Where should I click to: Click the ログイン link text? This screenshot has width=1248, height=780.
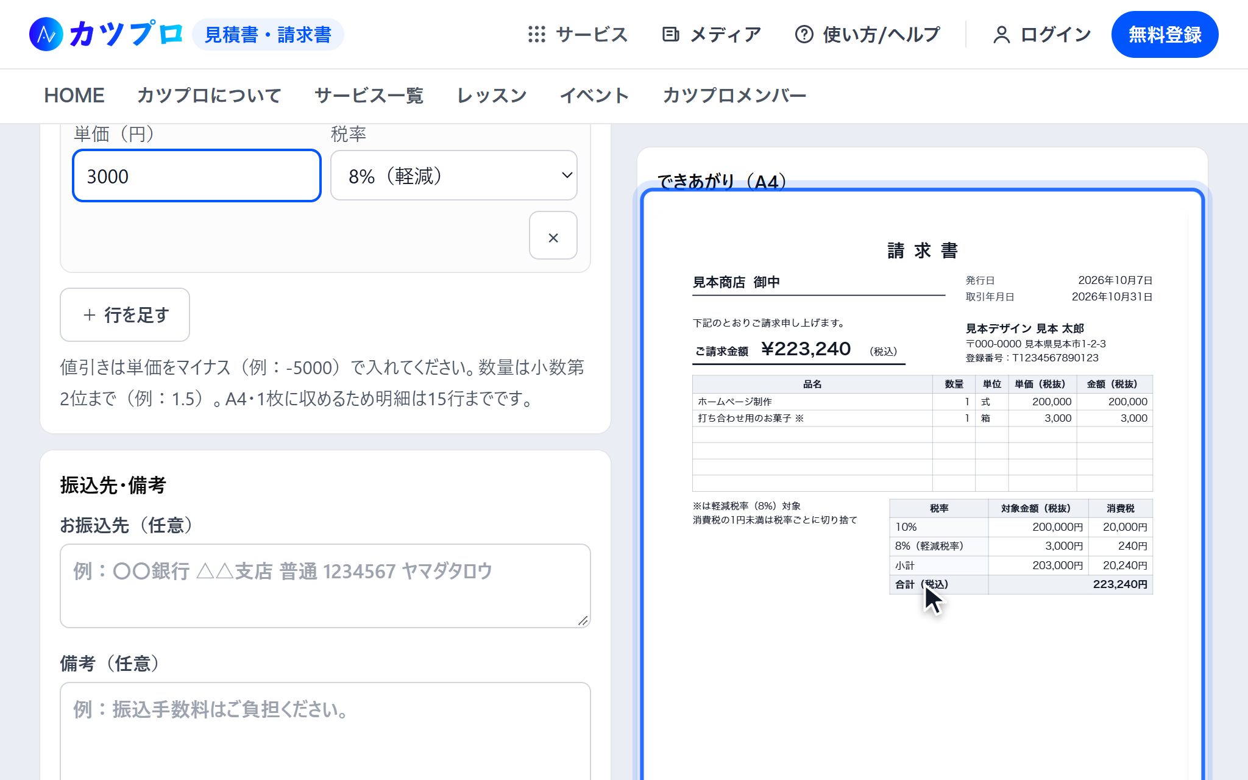tap(1055, 35)
